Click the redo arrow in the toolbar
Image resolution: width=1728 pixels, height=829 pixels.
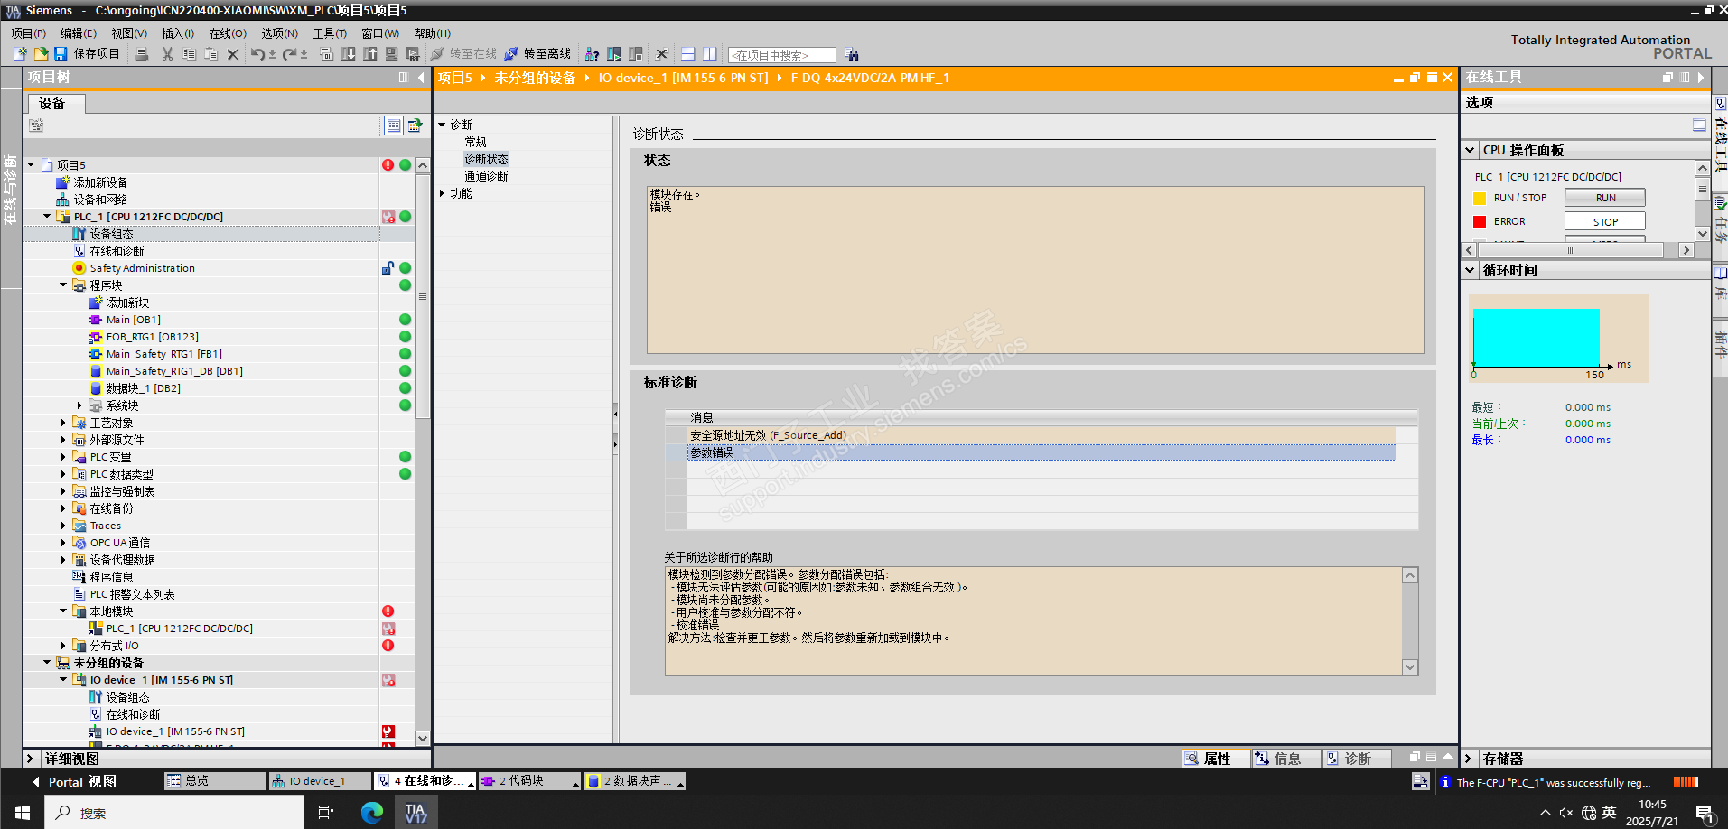[290, 54]
